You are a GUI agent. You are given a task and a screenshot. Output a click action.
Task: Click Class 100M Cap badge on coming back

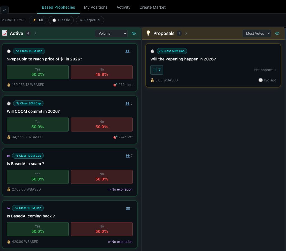pyautogui.click(x=28, y=208)
